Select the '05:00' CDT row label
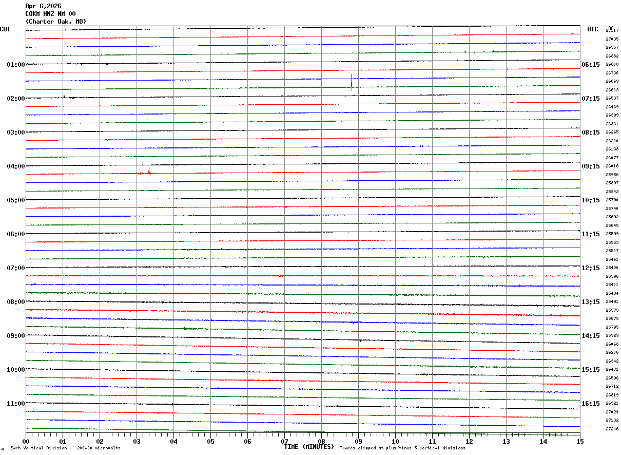 tap(16, 200)
